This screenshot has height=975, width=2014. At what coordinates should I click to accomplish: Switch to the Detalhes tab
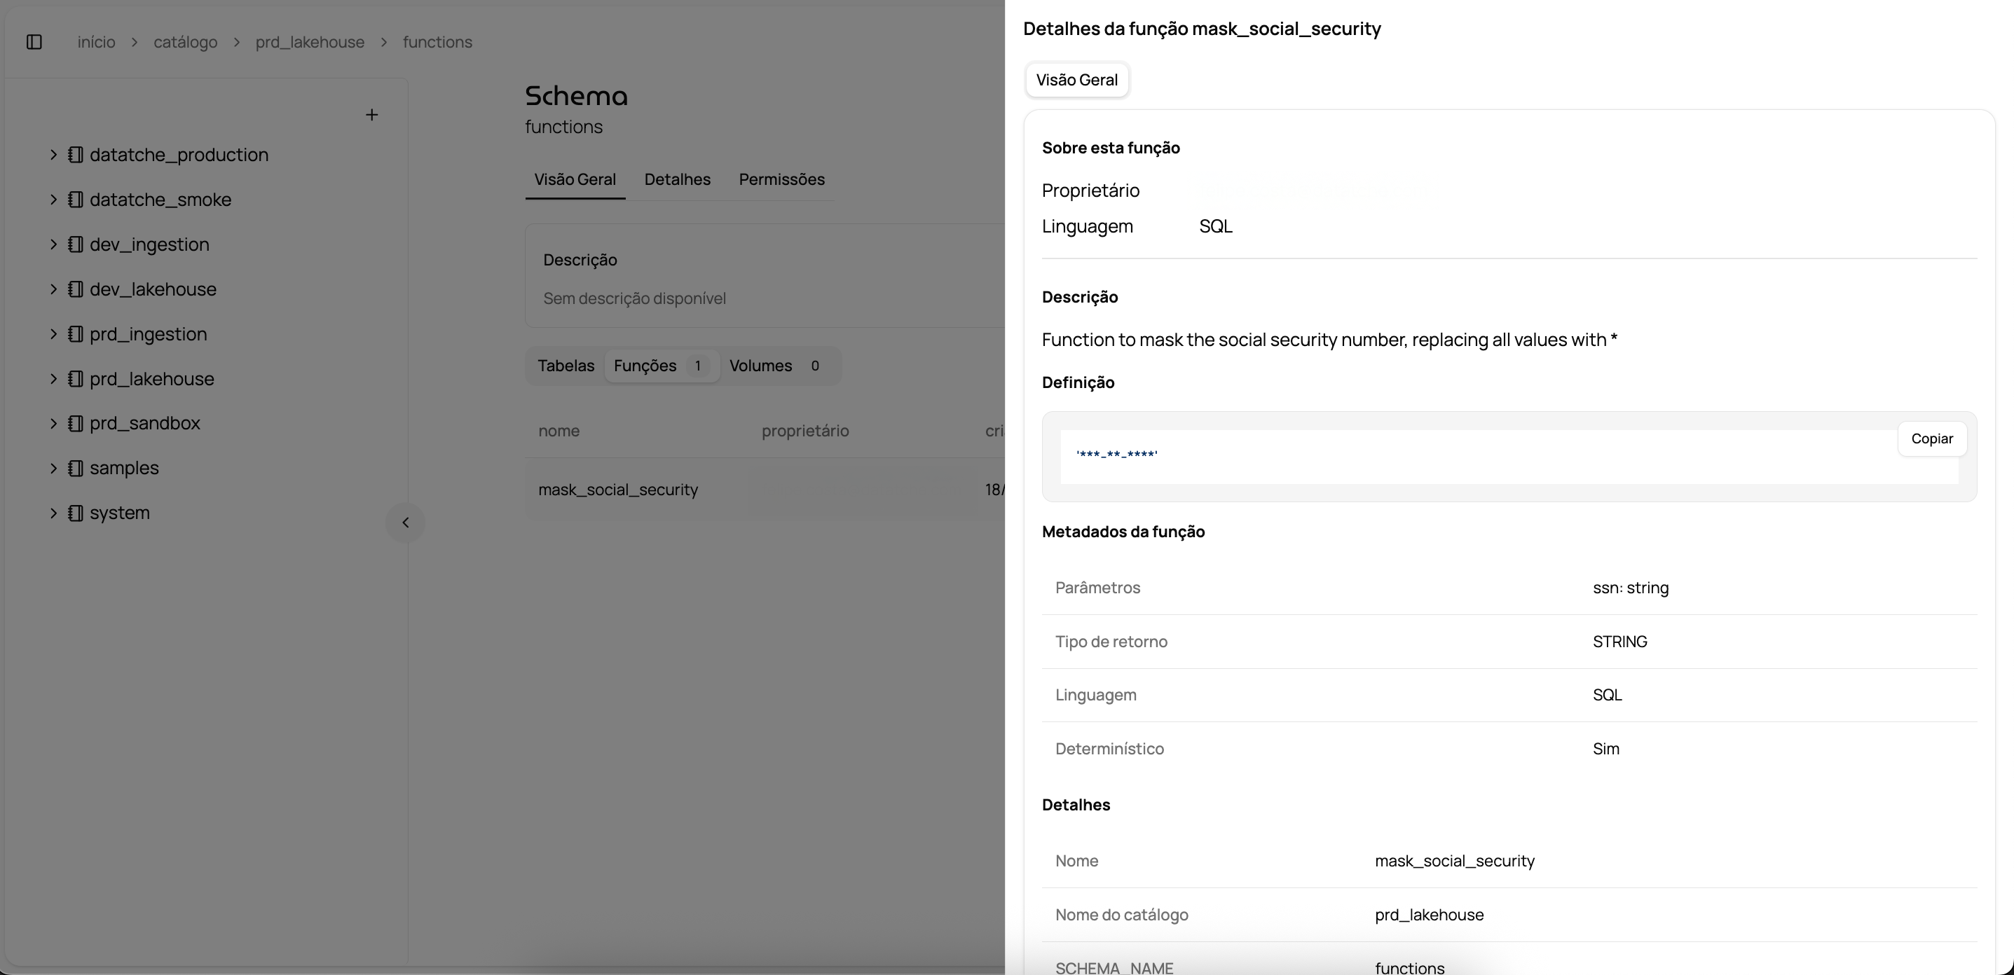[677, 180]
